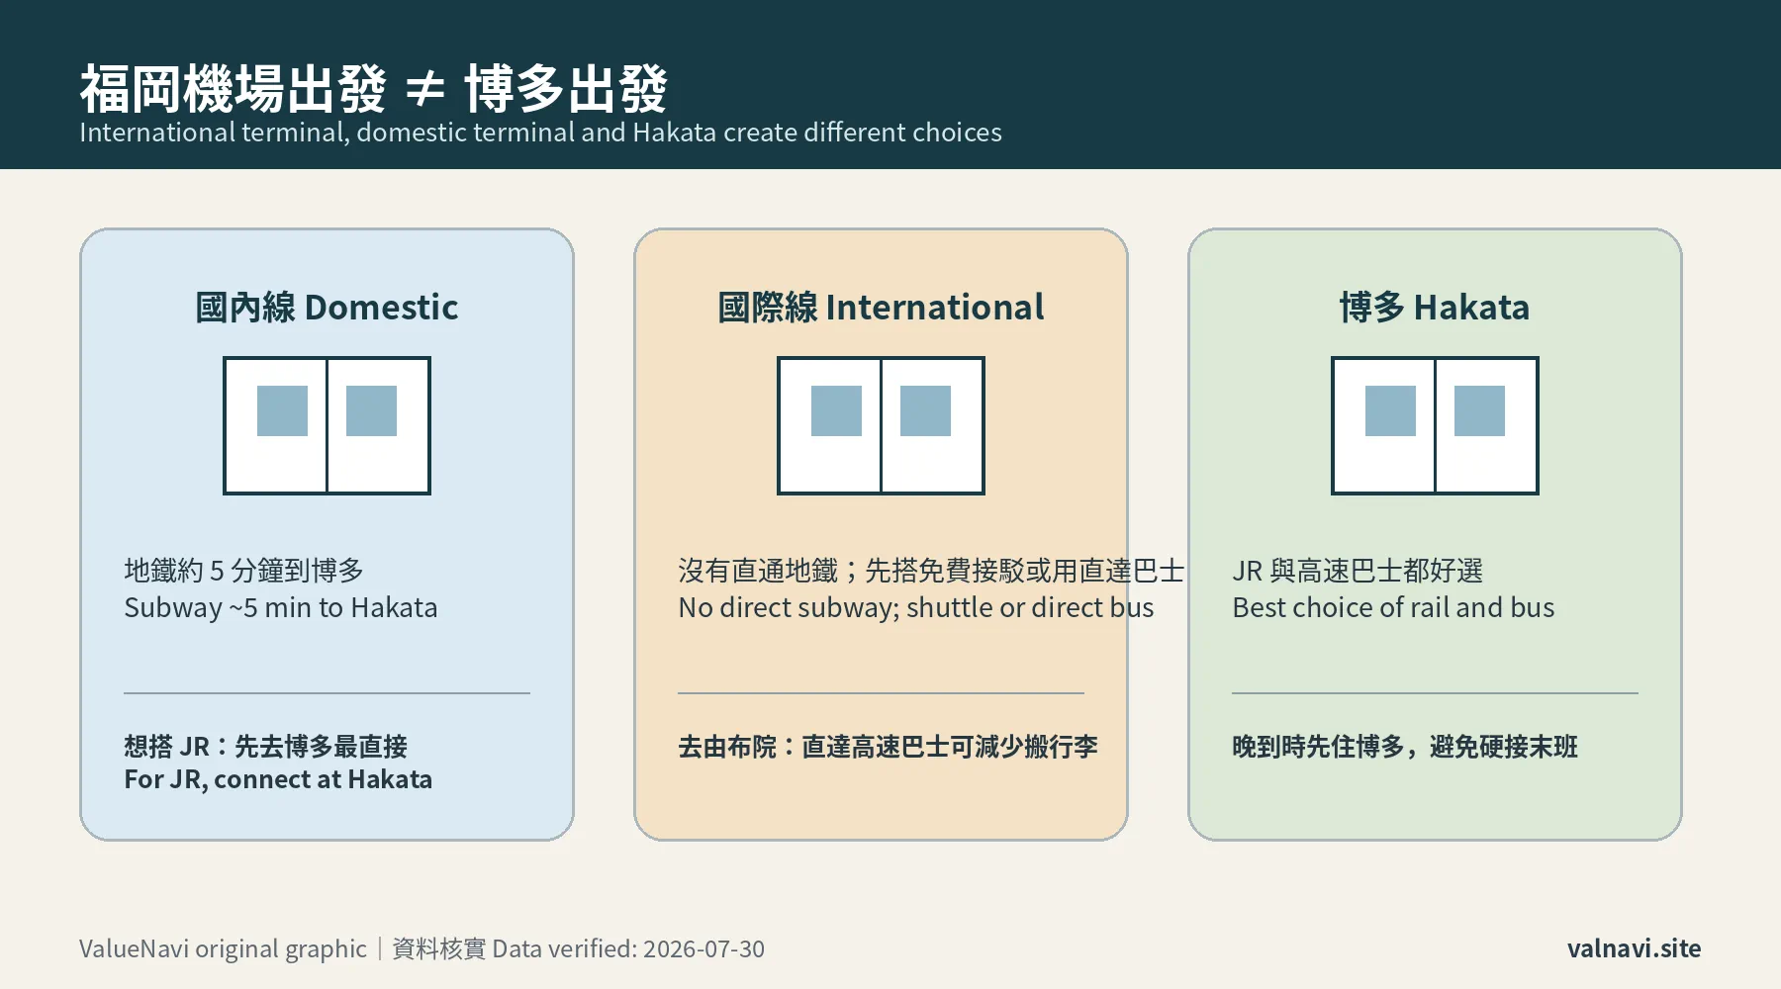Click the text JR 與高速巴士都好選
1781x989 pixels.
1358,571
